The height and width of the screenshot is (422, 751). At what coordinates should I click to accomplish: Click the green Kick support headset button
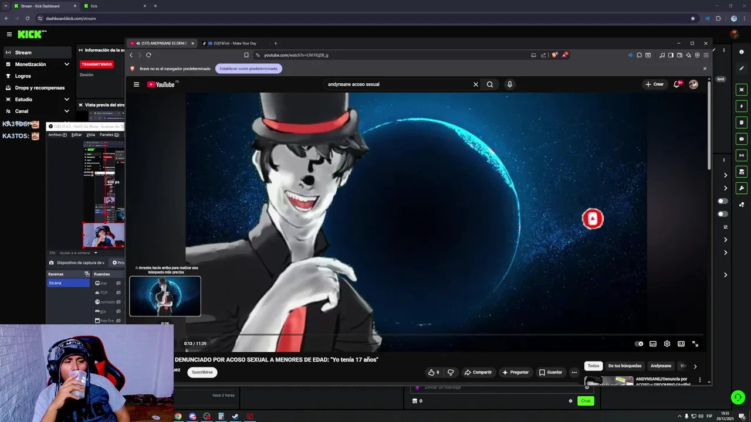(738, 397)
